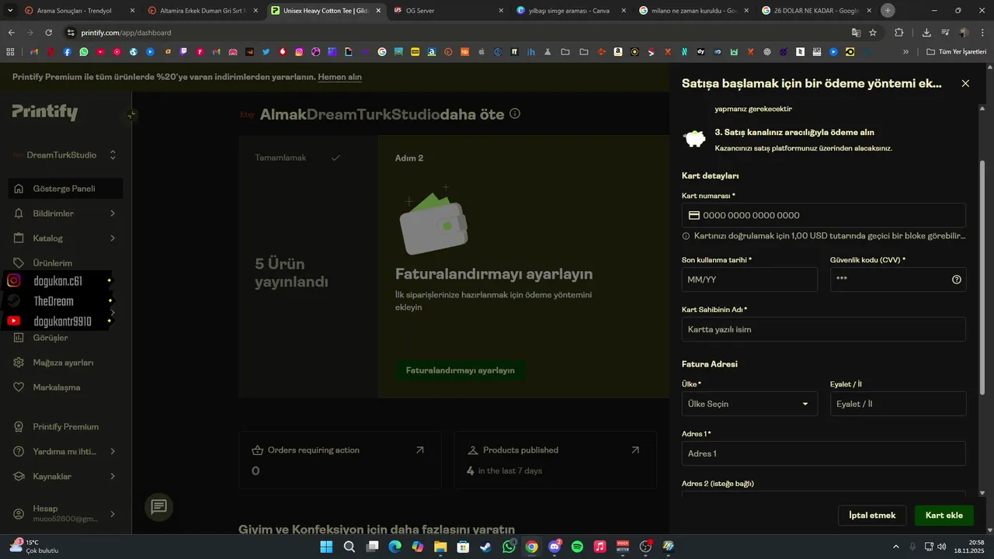Viewport: 994px width, 559px height.
Task: Click the Printify logo
Action: click(45, 112)
